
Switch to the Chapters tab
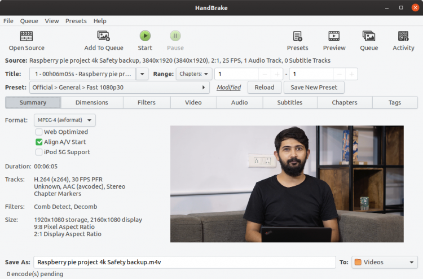point(345,102)
